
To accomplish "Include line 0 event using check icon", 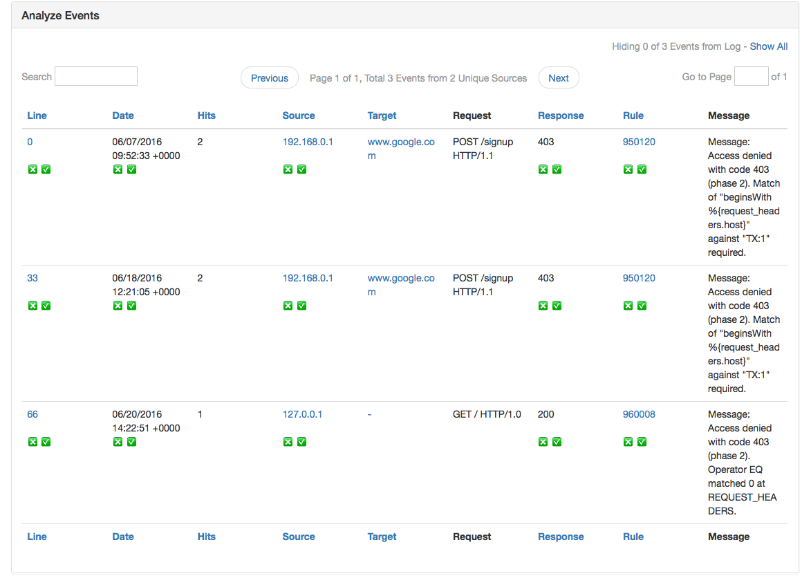I will (46, 169).
